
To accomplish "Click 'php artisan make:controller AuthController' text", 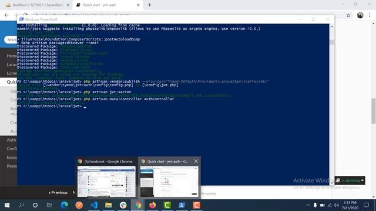I will pos(129,99).
